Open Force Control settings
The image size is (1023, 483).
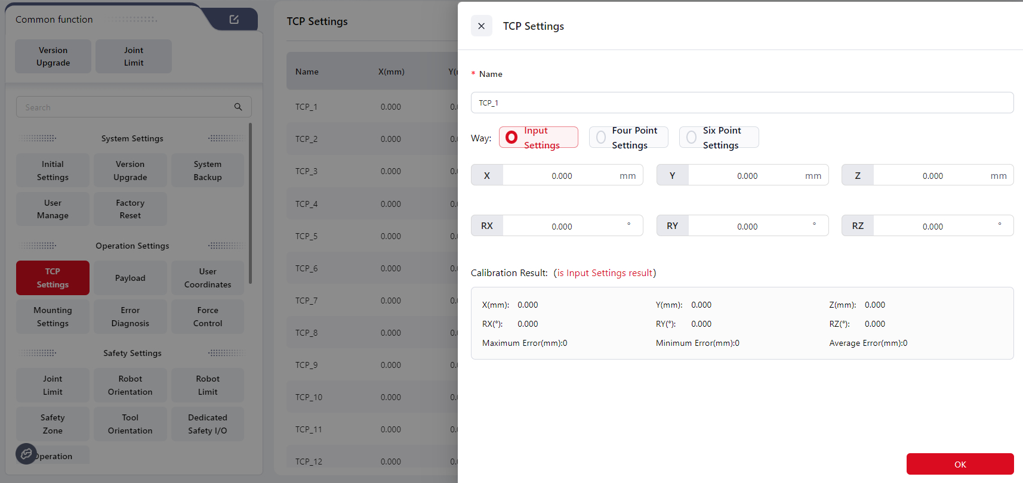[x=207, y=317]
